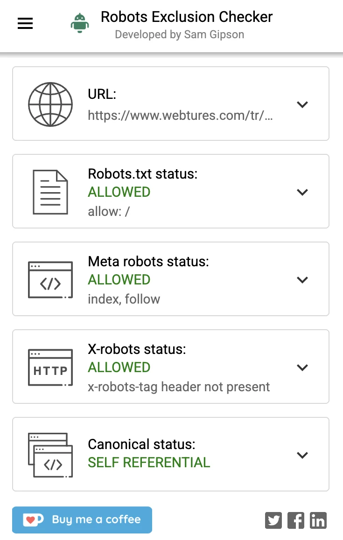Click the stacked windows icon for Canonical status
This screenshot has width=343, height=540.
click(50, 454)
